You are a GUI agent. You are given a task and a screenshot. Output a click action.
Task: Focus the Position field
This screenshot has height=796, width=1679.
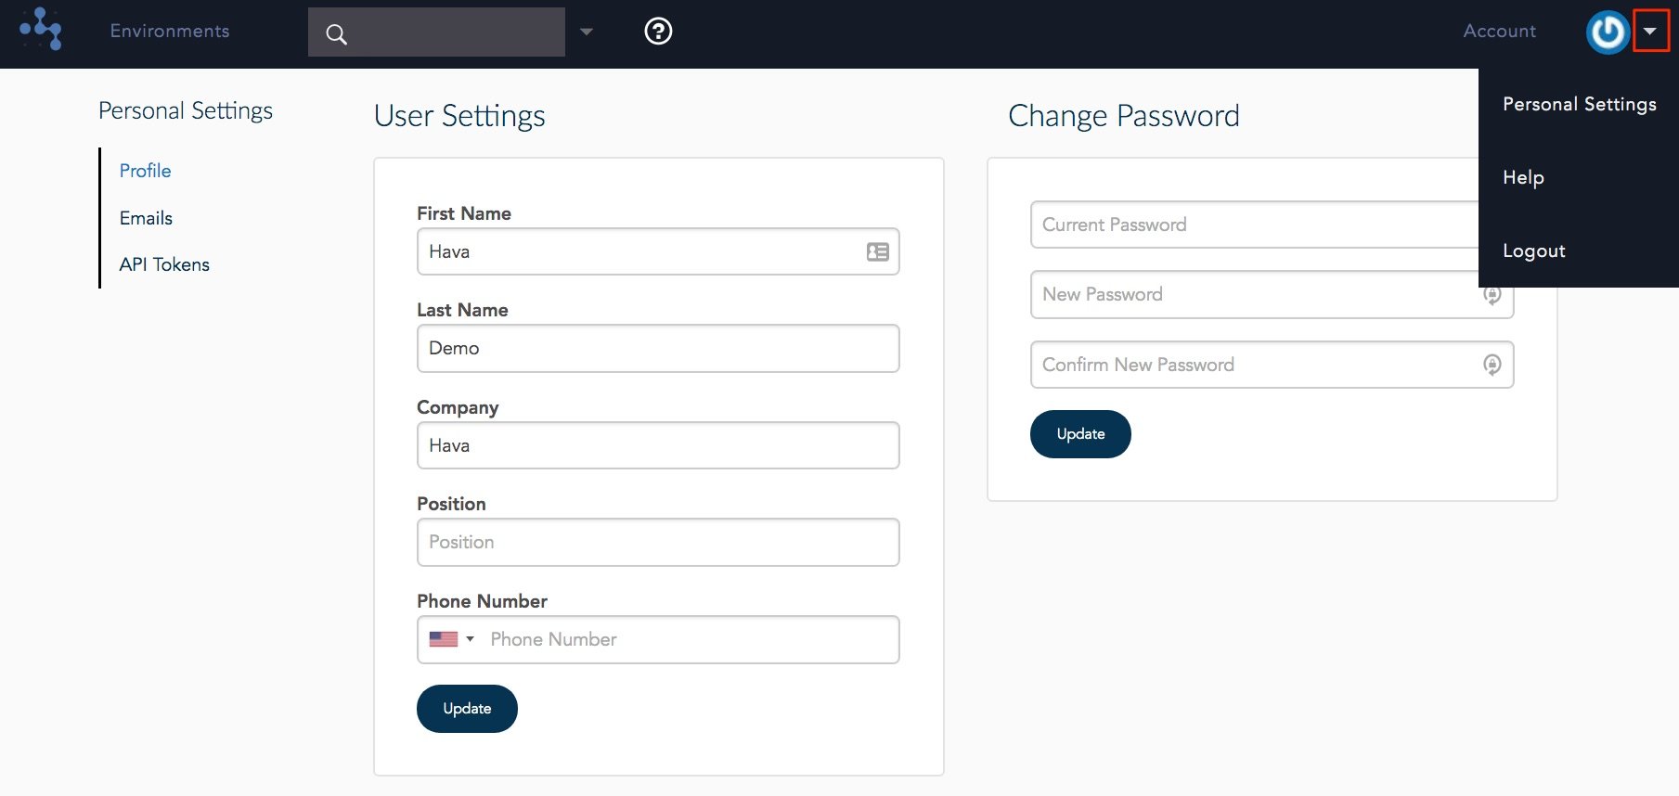(658, 542)
